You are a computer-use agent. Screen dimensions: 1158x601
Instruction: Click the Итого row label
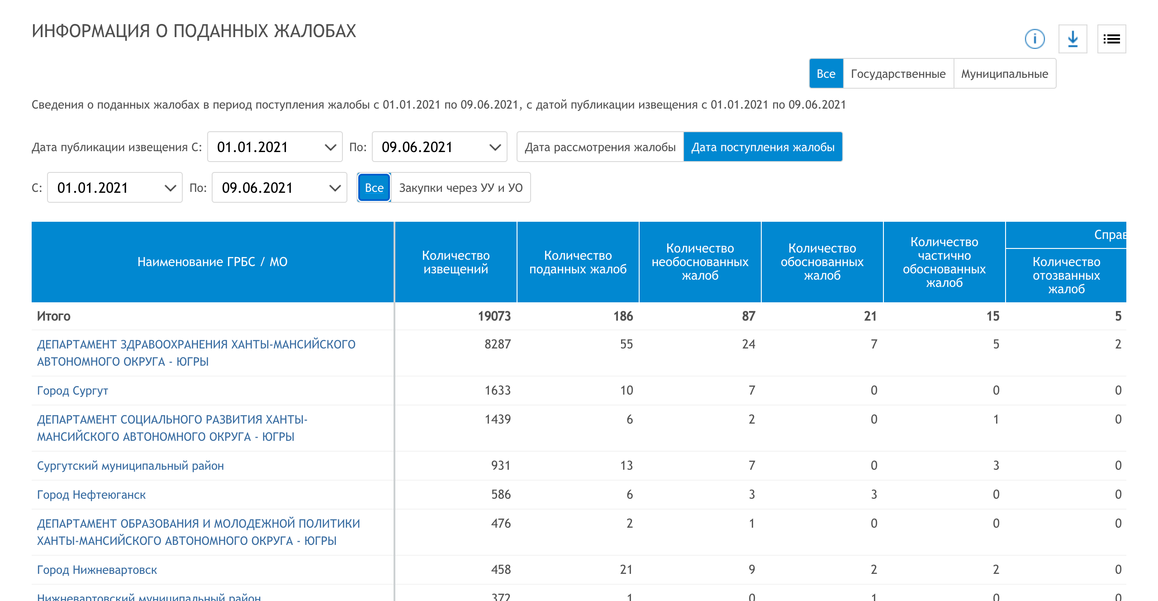pos(54,316)
